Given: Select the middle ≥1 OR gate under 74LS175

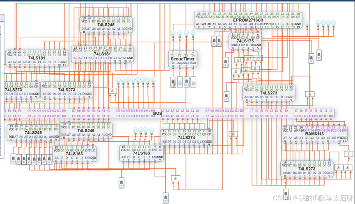Looking at the screenshot, I should click(249, 58).
